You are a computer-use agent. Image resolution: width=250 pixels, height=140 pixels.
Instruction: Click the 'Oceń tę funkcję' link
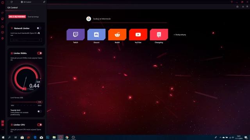point(33,17)
